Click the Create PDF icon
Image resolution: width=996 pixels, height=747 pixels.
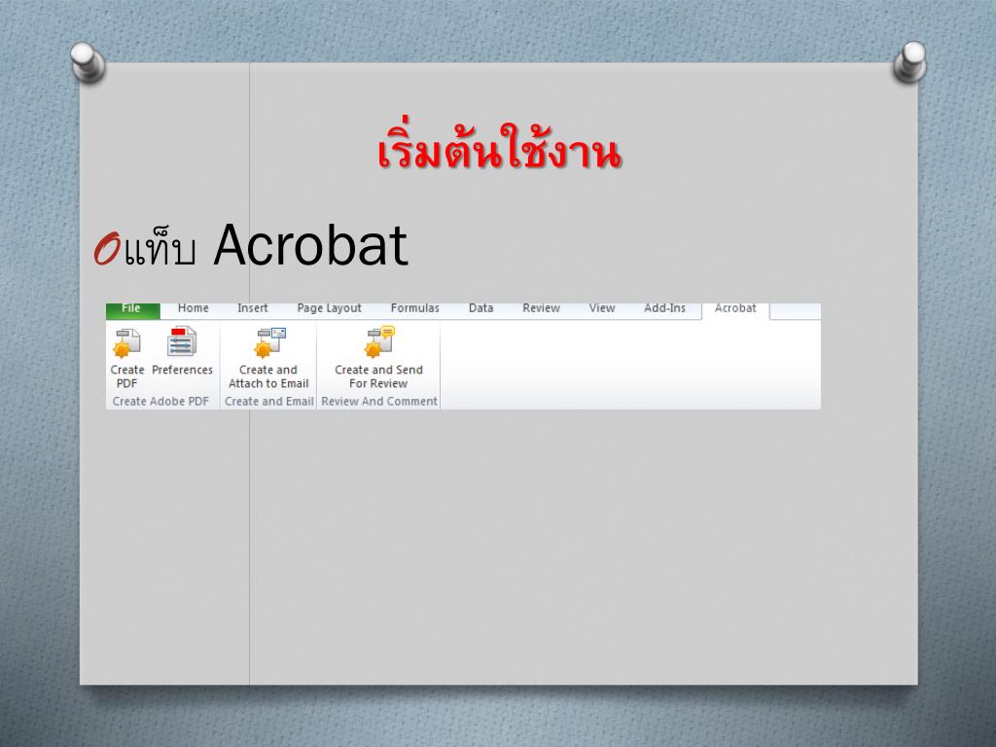pos(127,343)
